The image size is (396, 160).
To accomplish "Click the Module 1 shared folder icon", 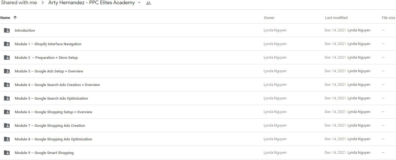I will point(7,44).
